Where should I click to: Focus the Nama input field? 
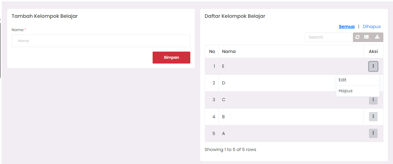click(101, 41)
